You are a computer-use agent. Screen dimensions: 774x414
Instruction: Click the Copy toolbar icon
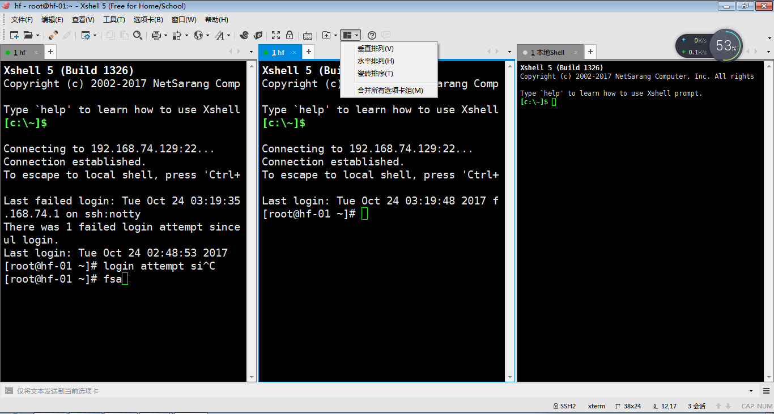coord(110,35)
